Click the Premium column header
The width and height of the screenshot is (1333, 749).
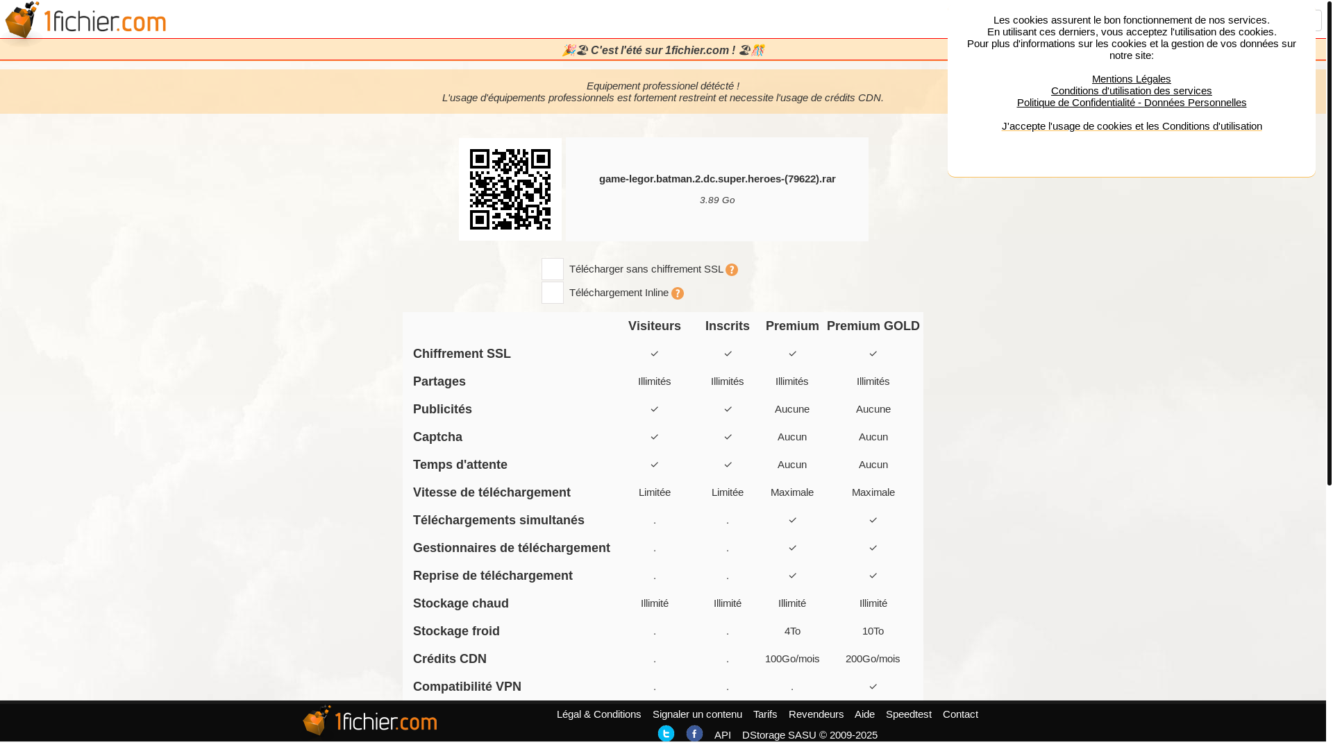(792, 326)
